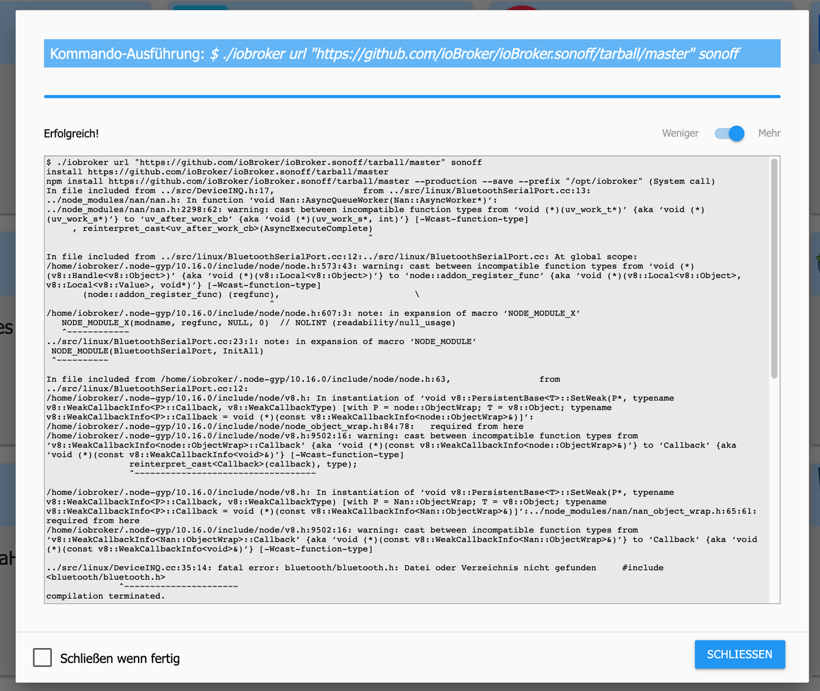Click the 'compilation terminated.' log line

(106, 596)
